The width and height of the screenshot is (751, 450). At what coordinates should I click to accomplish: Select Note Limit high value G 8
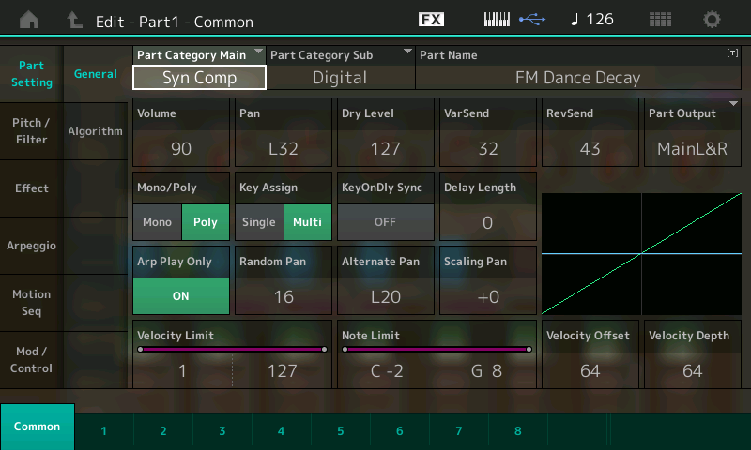pos(486,370)
